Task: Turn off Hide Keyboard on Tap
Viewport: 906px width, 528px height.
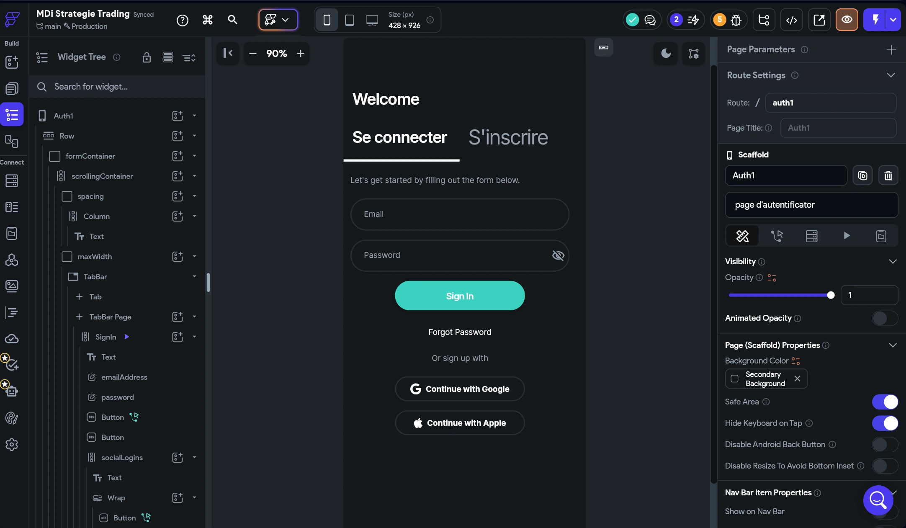Action: (885, 423)
